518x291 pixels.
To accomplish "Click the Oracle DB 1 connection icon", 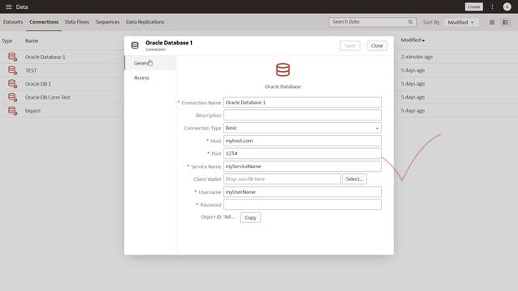I will click(x=13, y=84).
